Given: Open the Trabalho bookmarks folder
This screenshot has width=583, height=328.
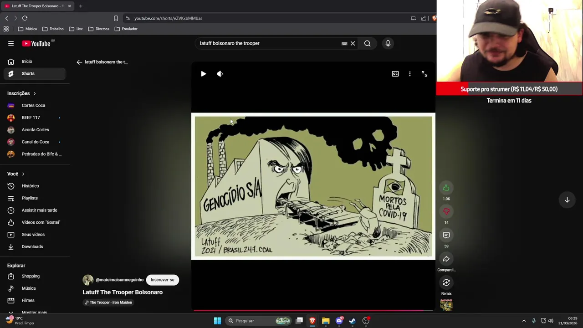Looking at the screenshot, I should [53, 29].
